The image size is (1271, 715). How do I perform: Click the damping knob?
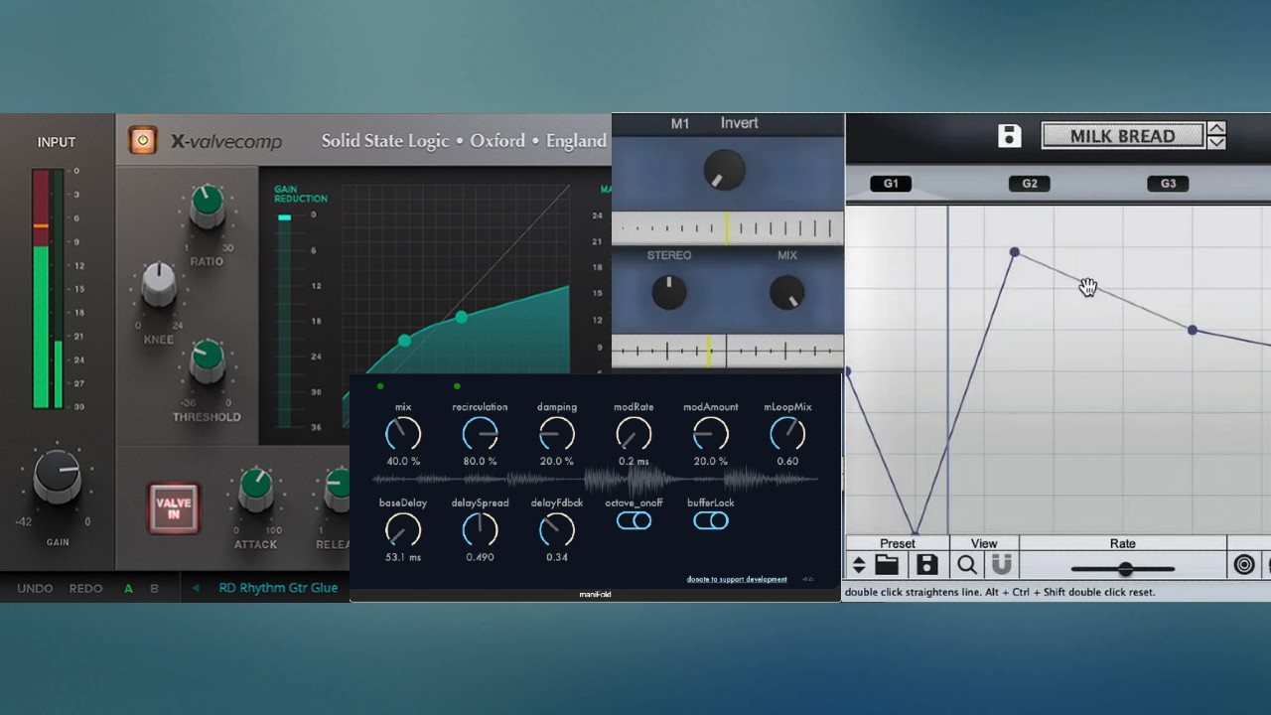pos(556,434)
